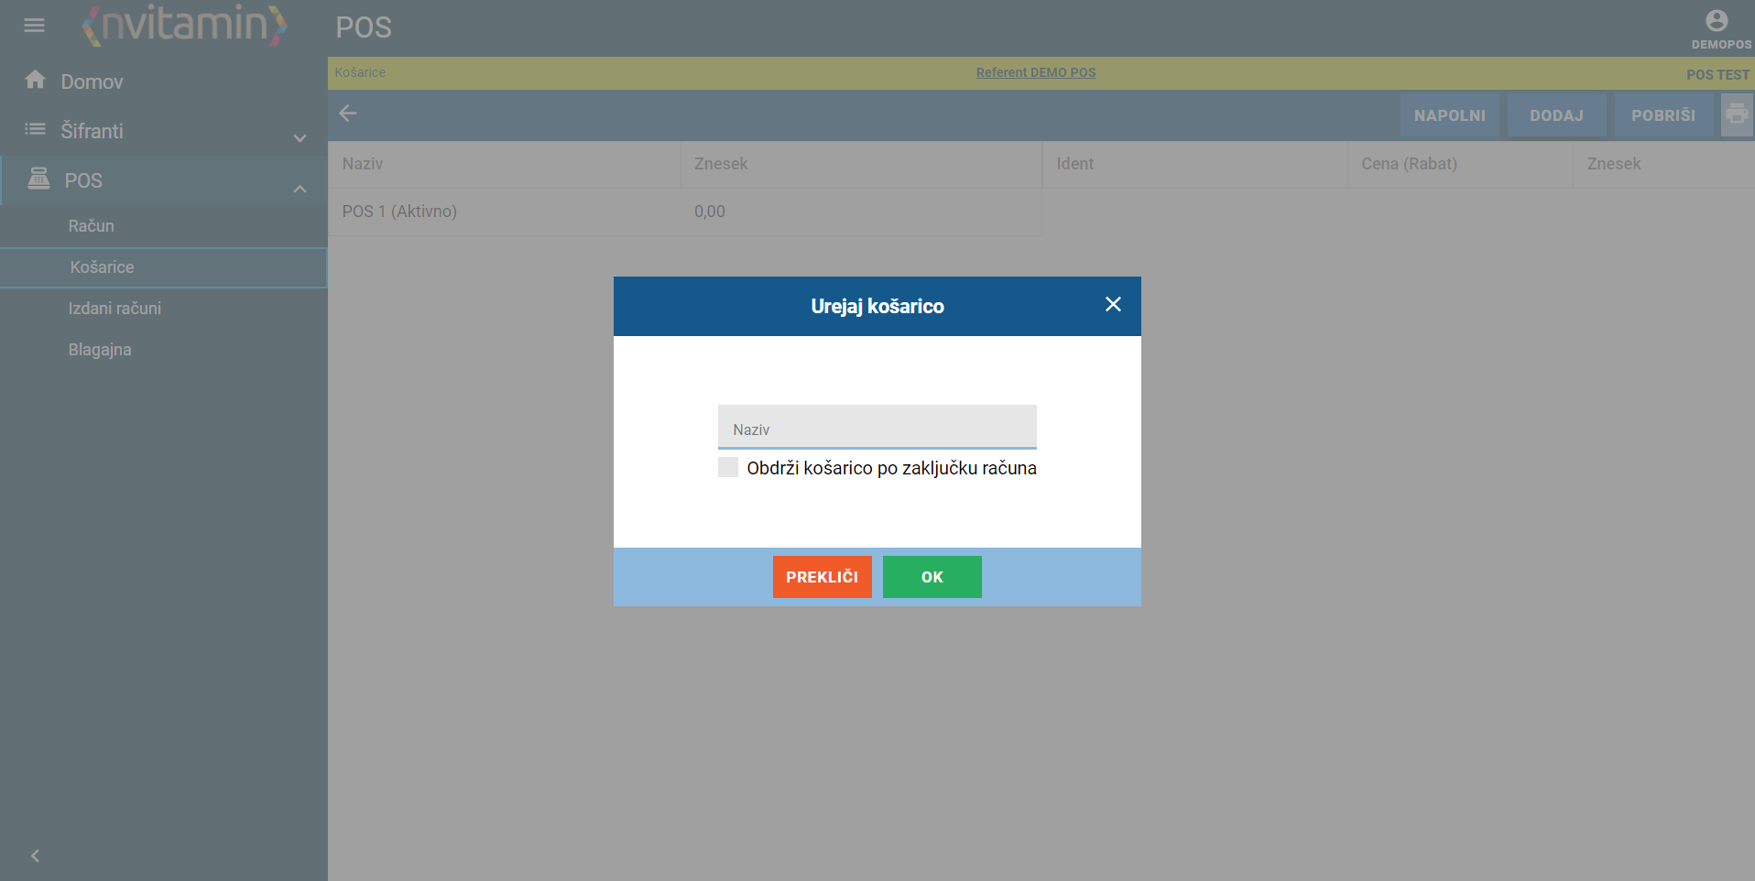
Task: Click the Referent DEMO POS link
Action: [x=1035, y=72]
